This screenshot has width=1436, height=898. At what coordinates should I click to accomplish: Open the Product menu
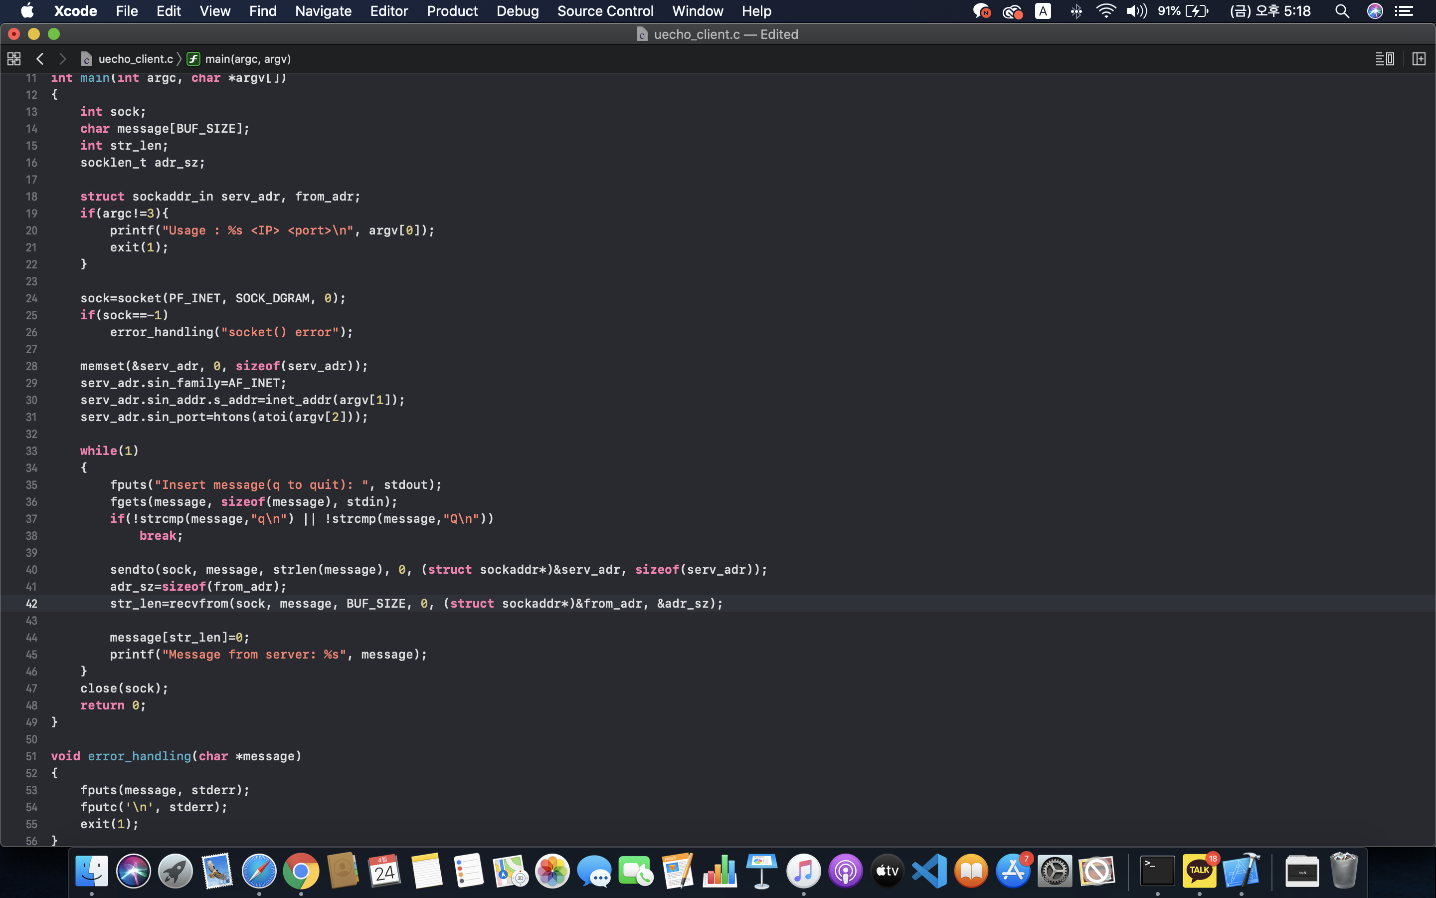[x=452, y=11]
